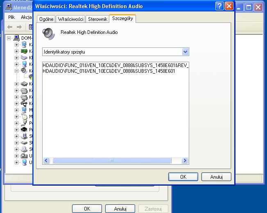This screenshot has width=267, height=213.
Task: Click the scrollbar left arrow
Action: pyautogui.click(x=46, y=161)
